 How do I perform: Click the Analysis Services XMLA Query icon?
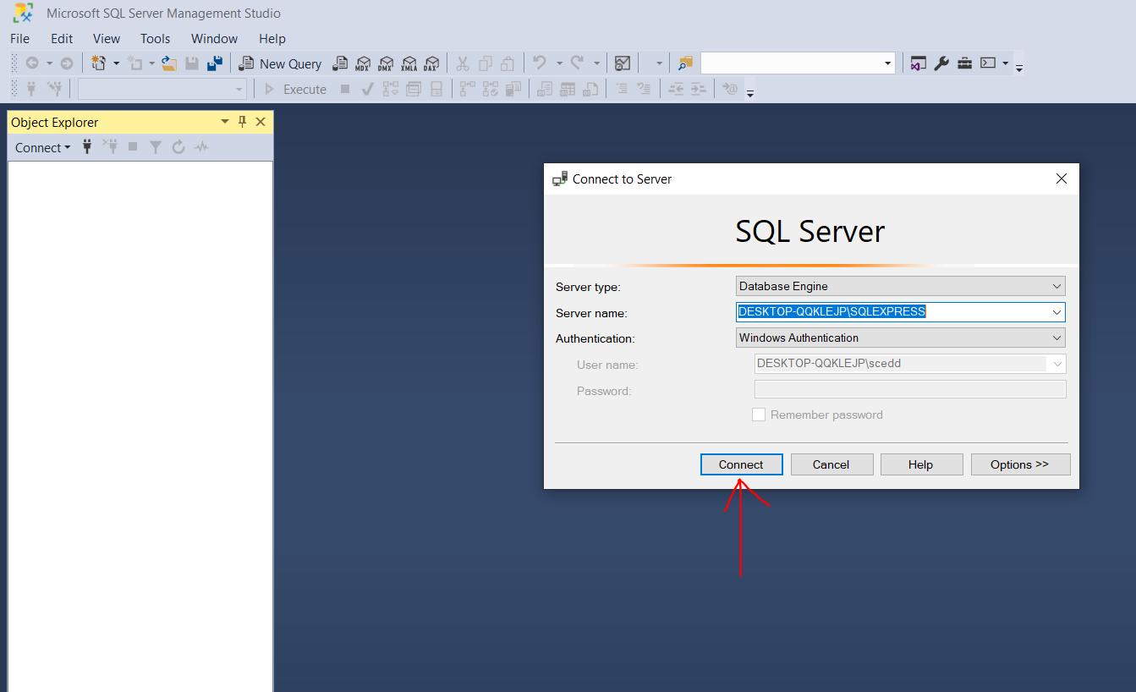point(409,63)
